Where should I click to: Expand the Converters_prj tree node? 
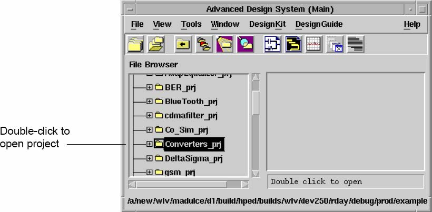(149, 144)
